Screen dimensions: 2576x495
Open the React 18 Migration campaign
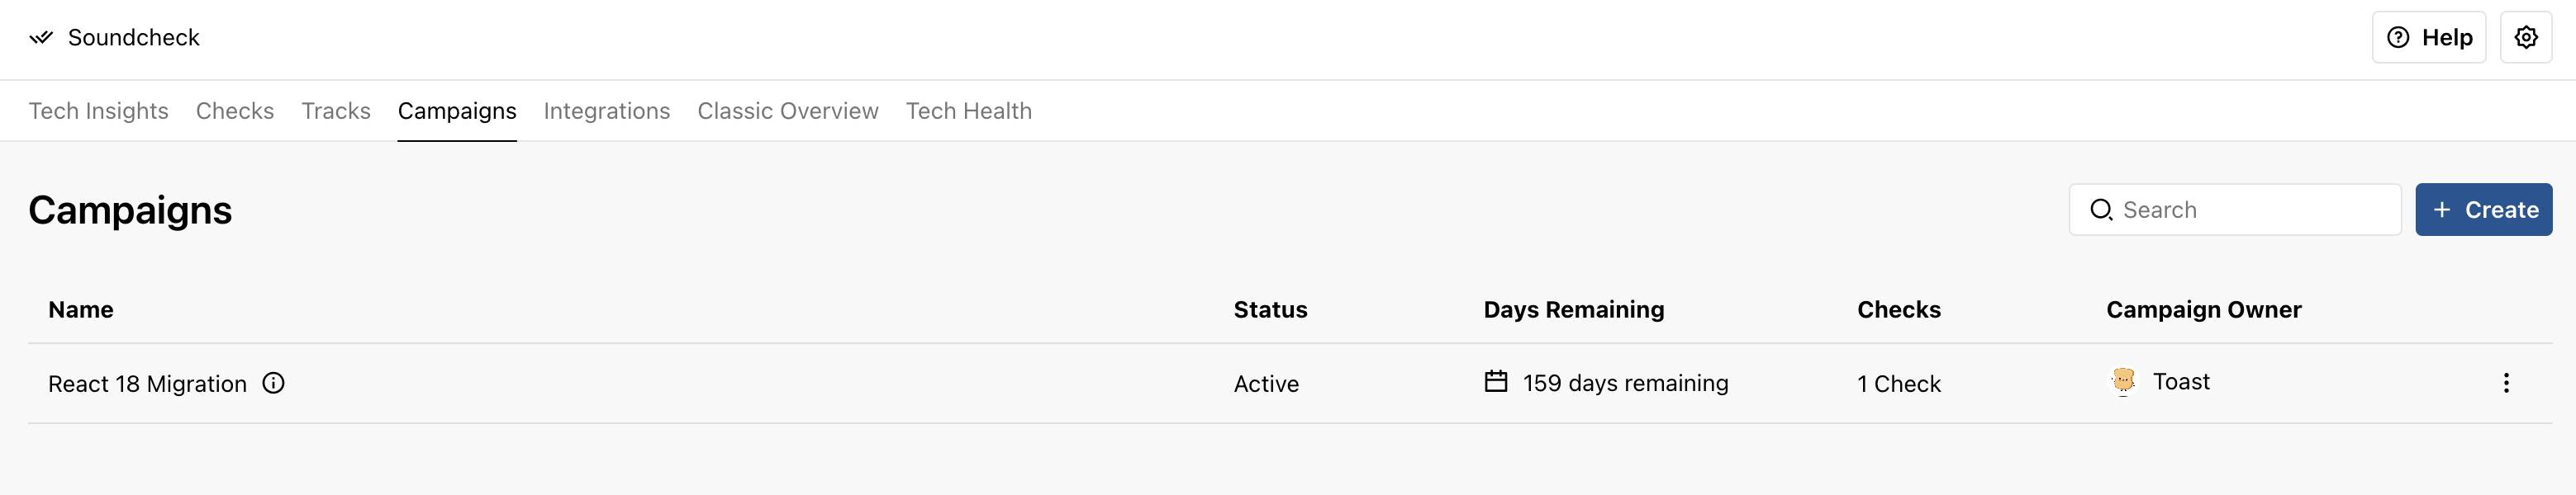click(x=147, y=384)
